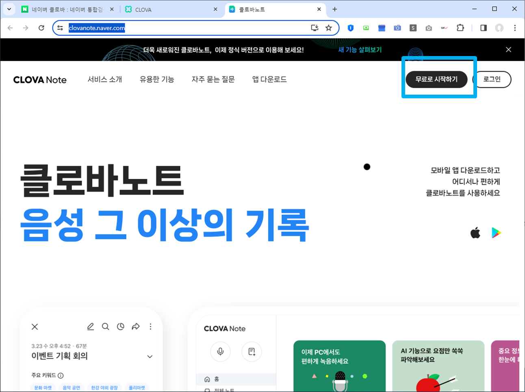Screen dimensions: 525x392
Task: Click the new note icon in PC preview
Action: tap(252, 351)
